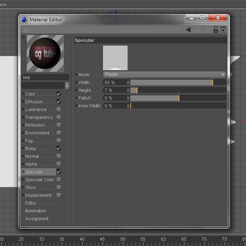The width and height of the screenshot is (246, 246).
Task: Open the Mode dropdown showing Plastic
Action: pyautogui.click(x=164, y=75)
